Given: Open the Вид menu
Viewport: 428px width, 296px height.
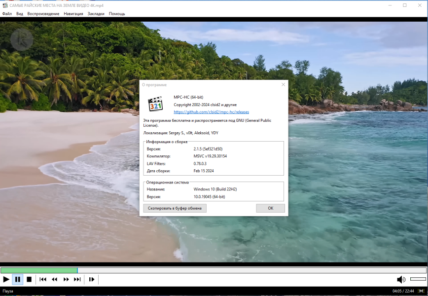Looking at the screenshot, I should (20, 14).
